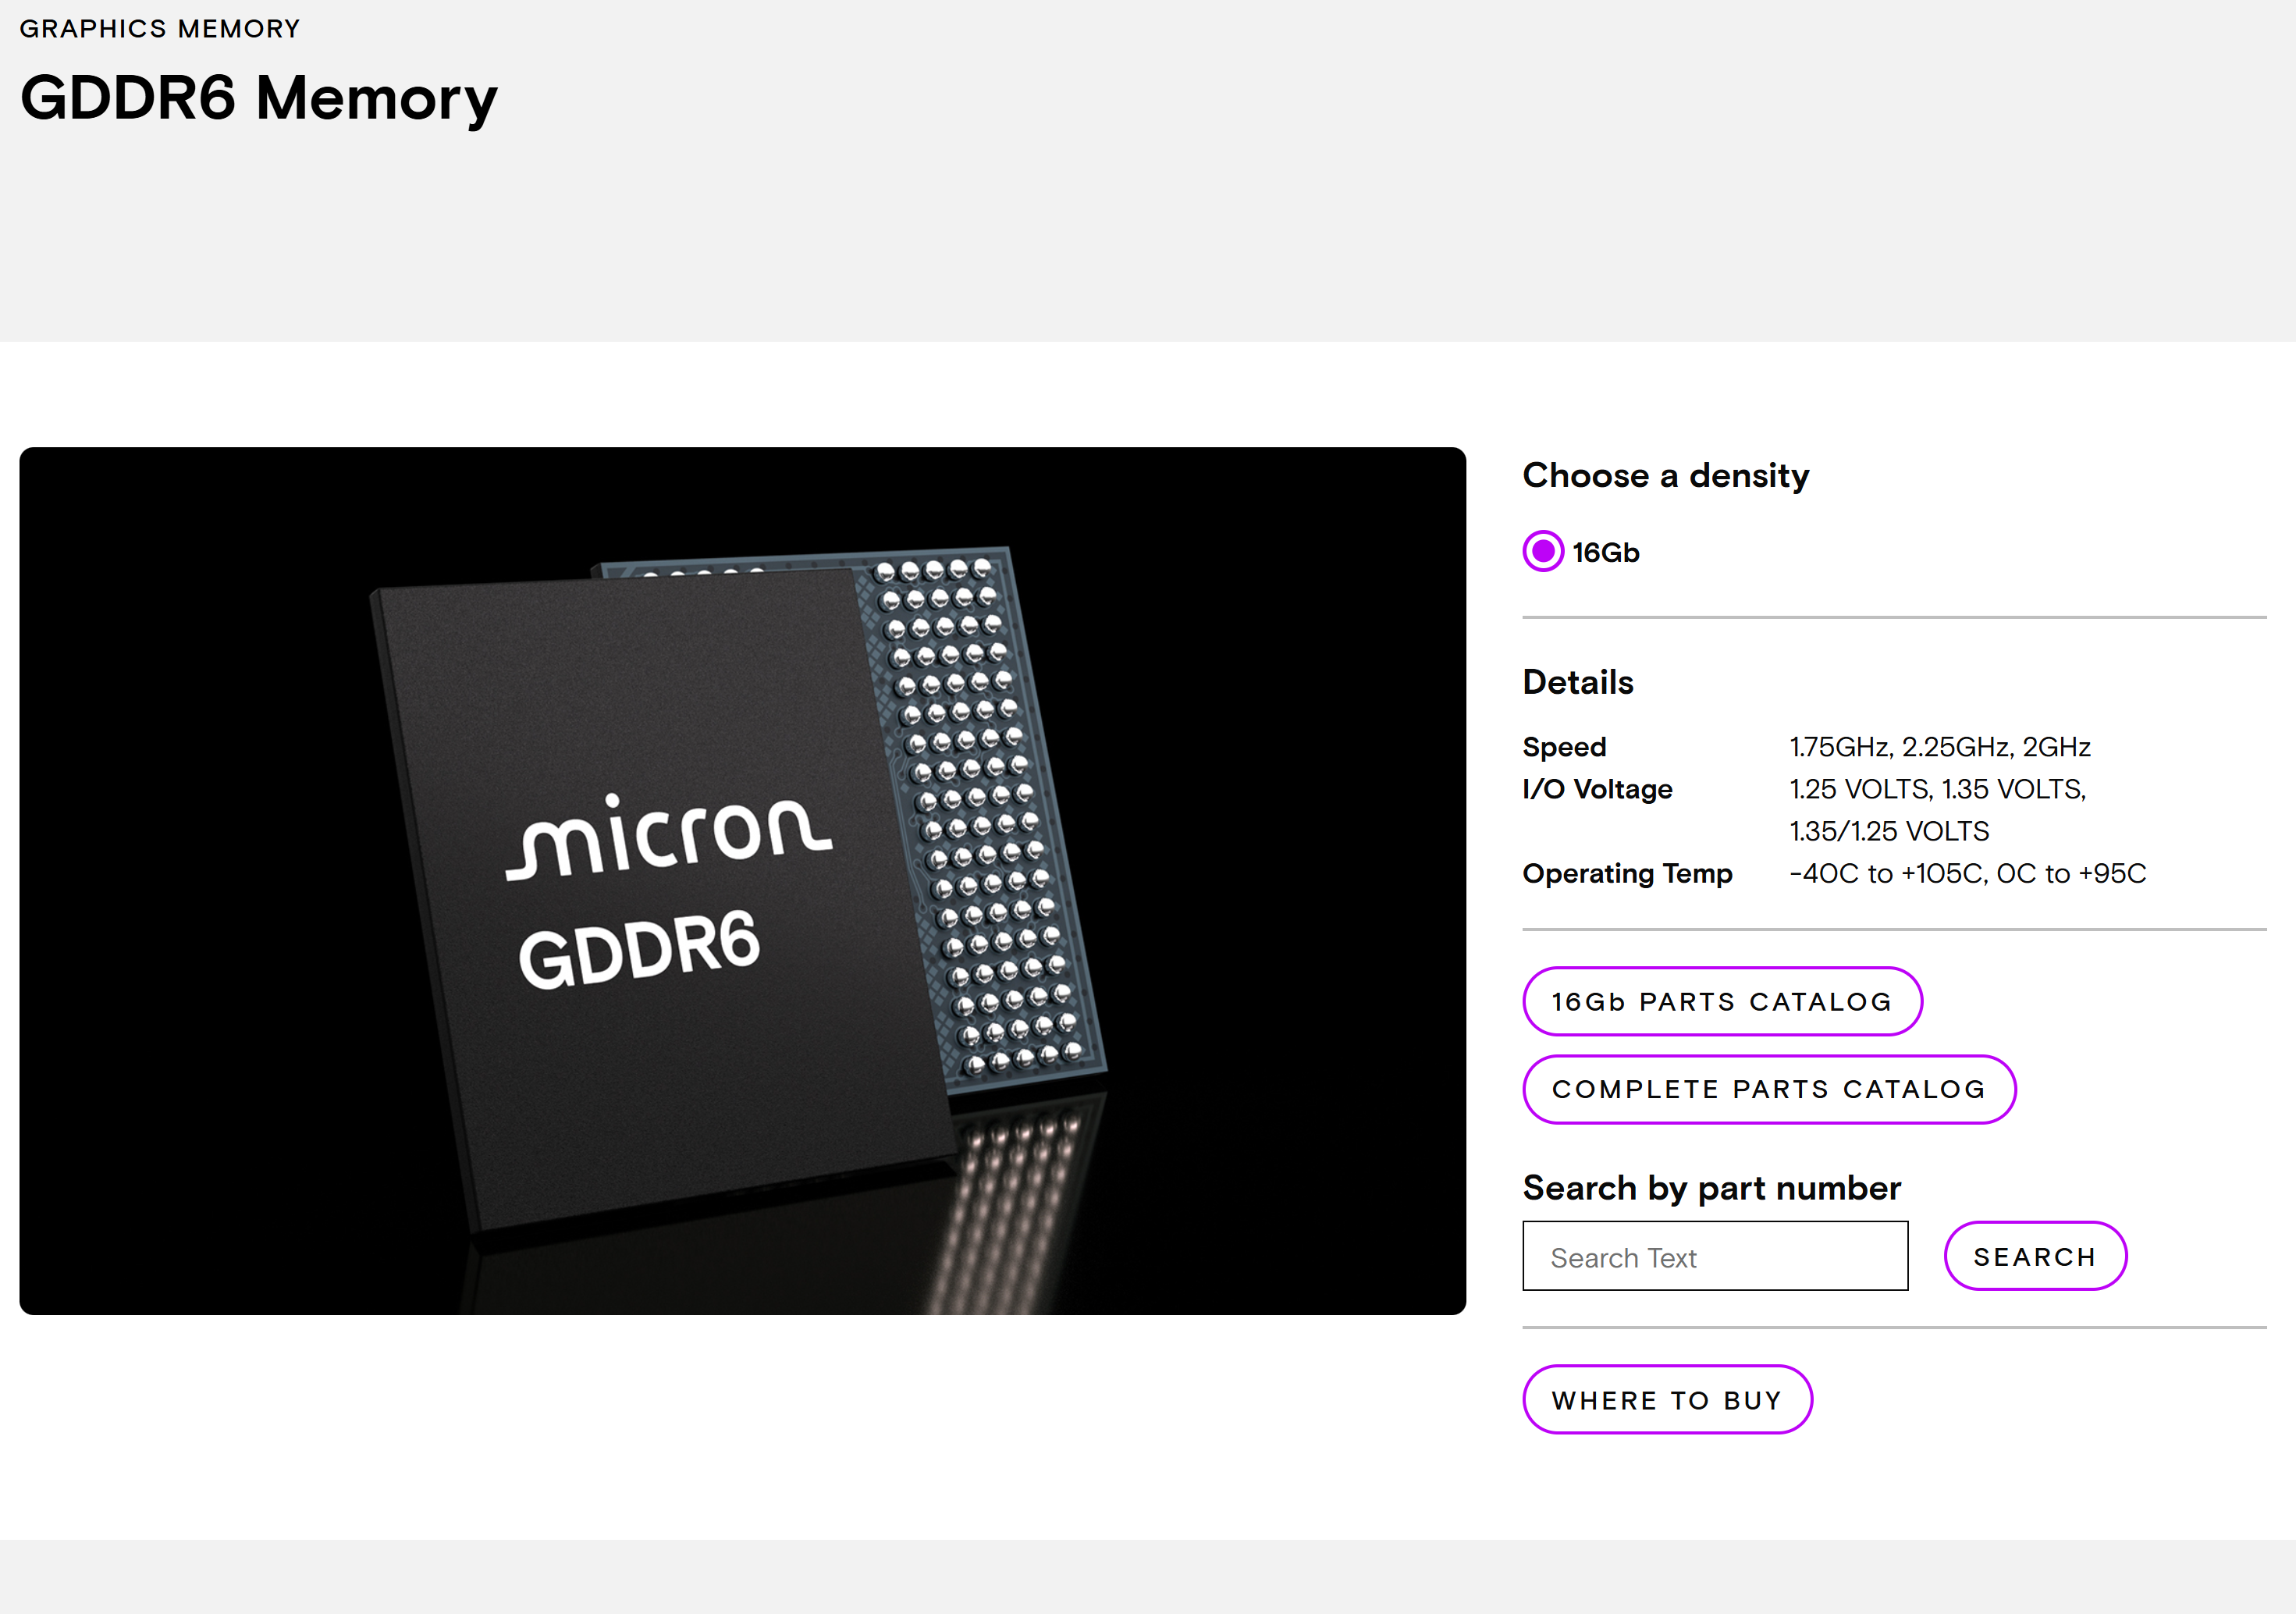Click the Search by part number heading

point(1711,1187)
